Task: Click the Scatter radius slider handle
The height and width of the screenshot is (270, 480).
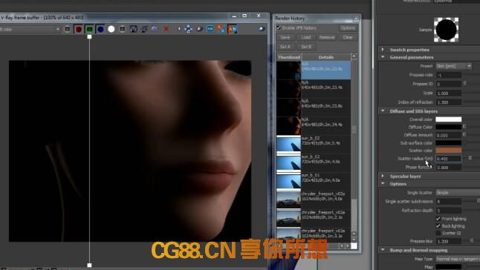Action: click(x=470, y=158)
